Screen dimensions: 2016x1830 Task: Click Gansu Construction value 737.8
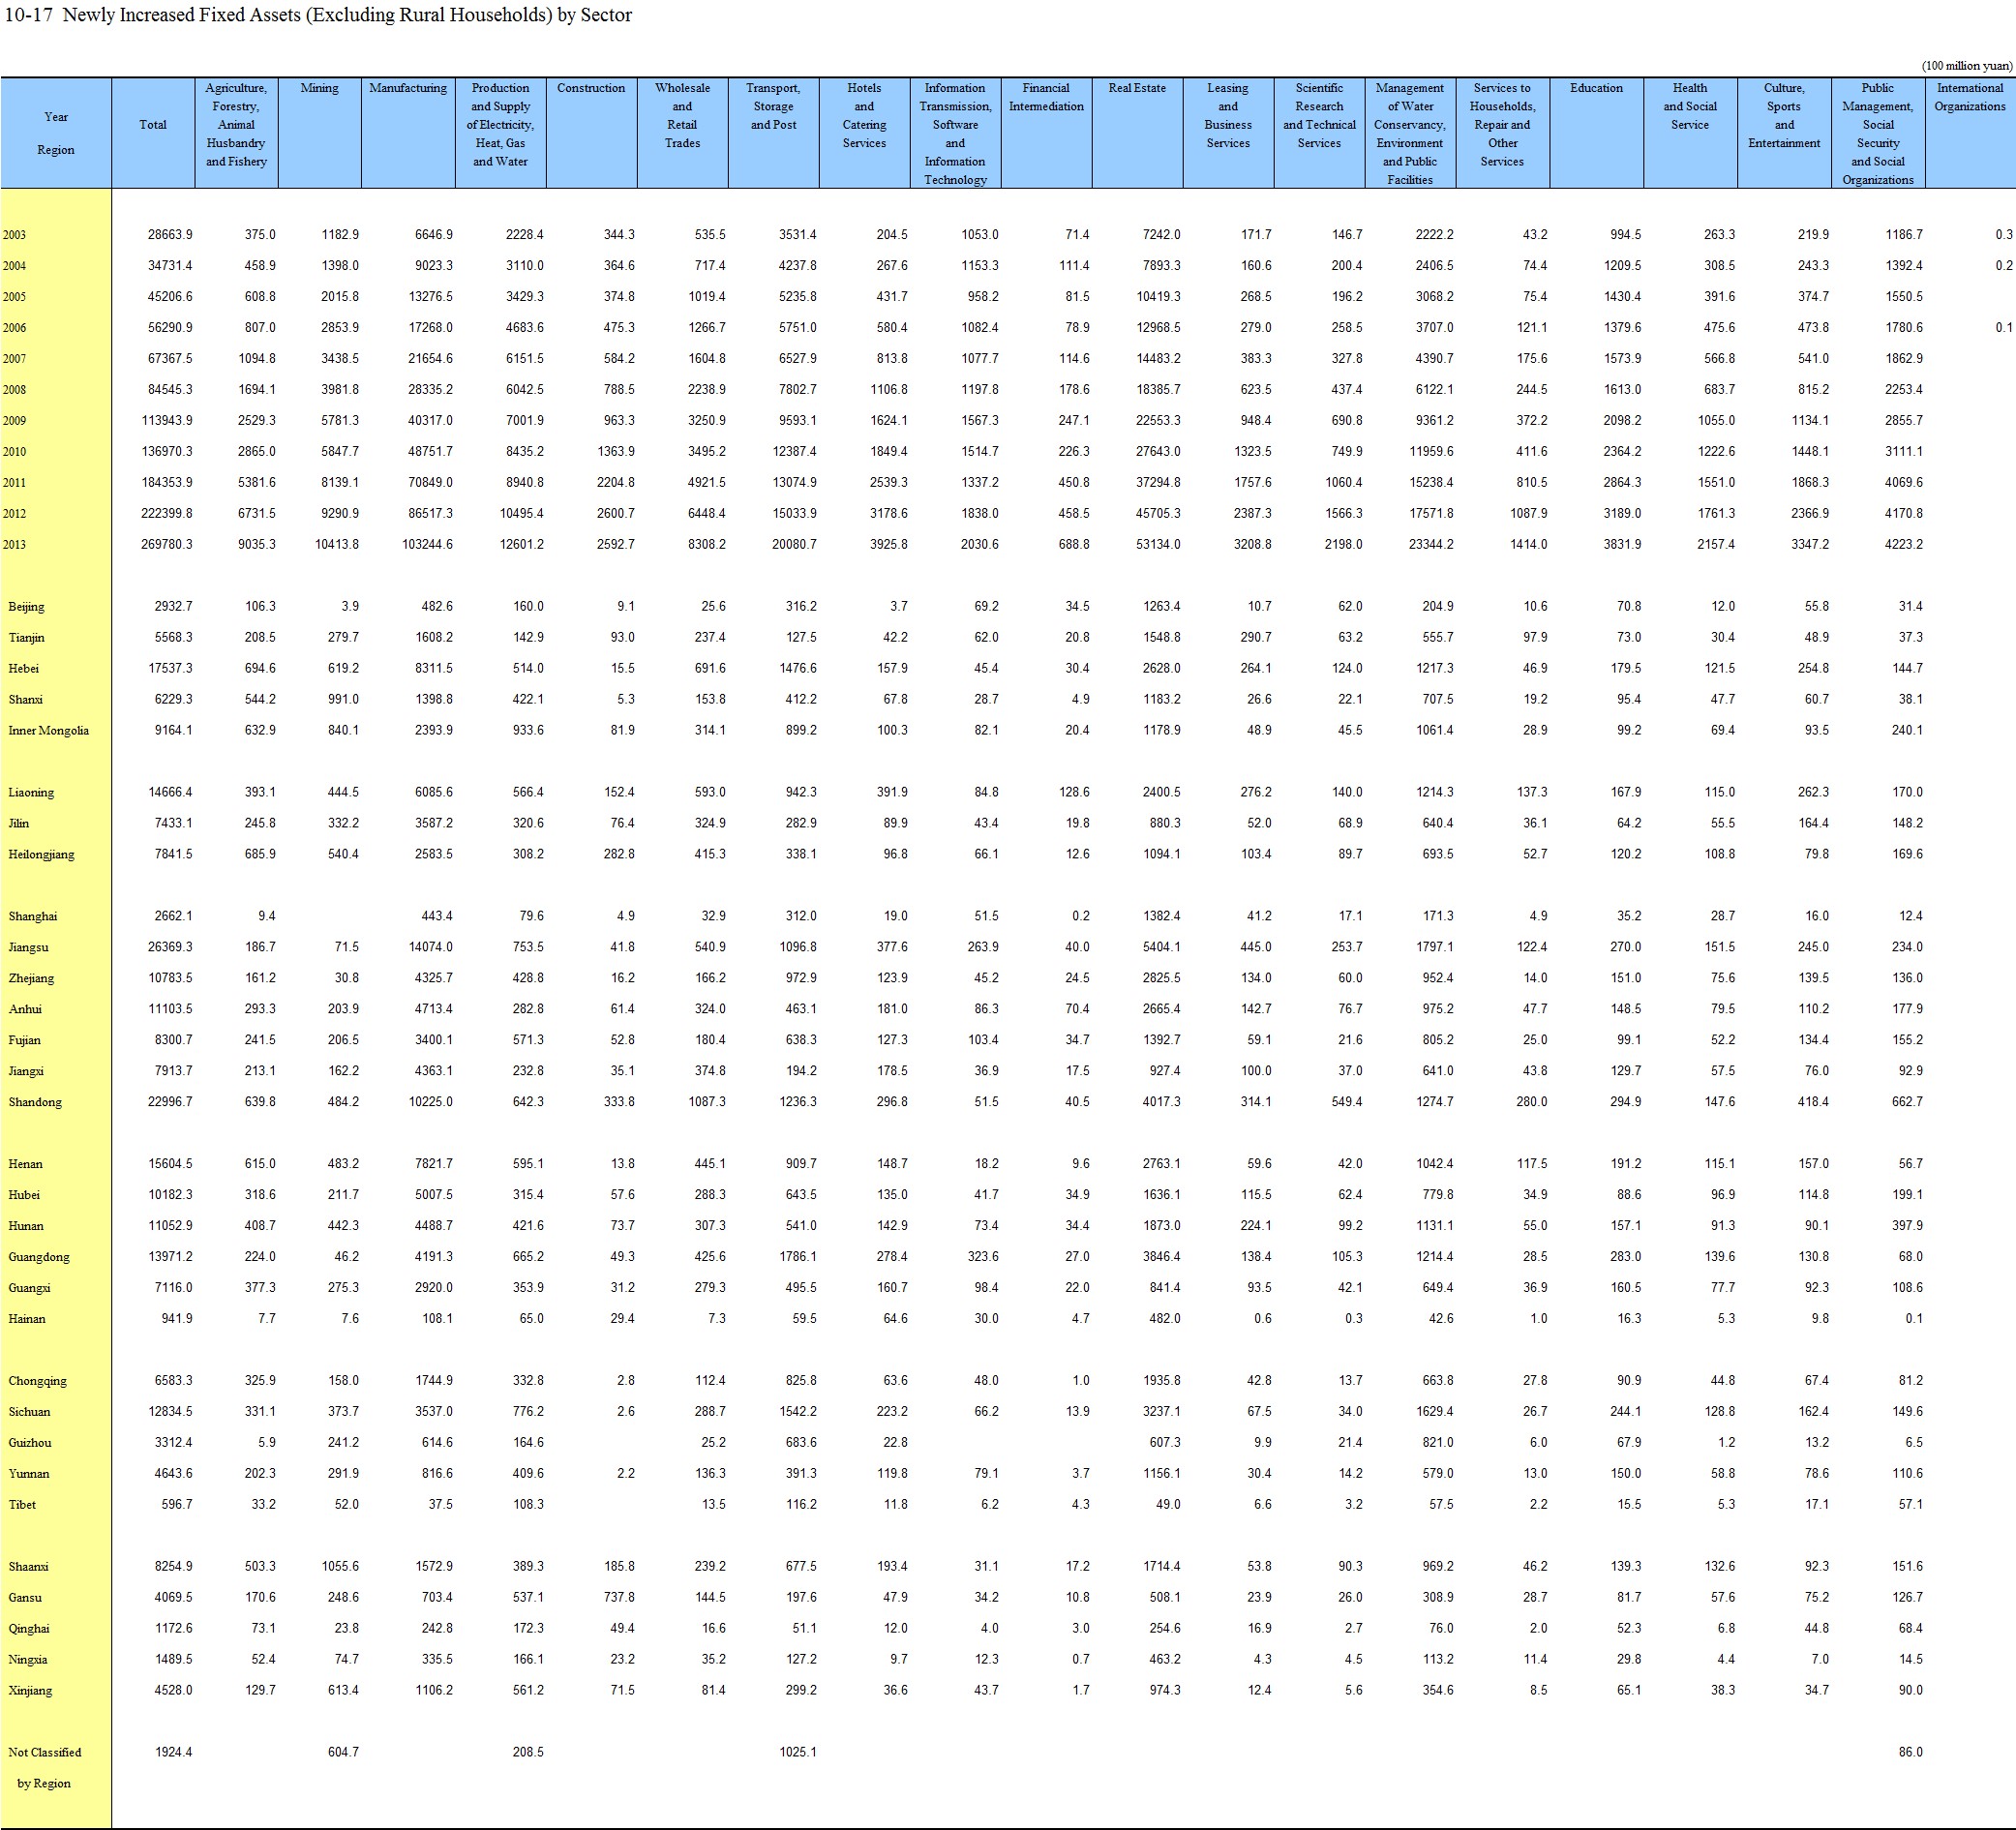(x=619, y=1599)
